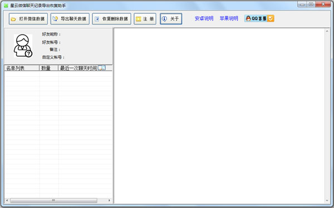Sort by 名单列表 column header
The width and height of the screenshot is (334, 208).
coord(22,68)
